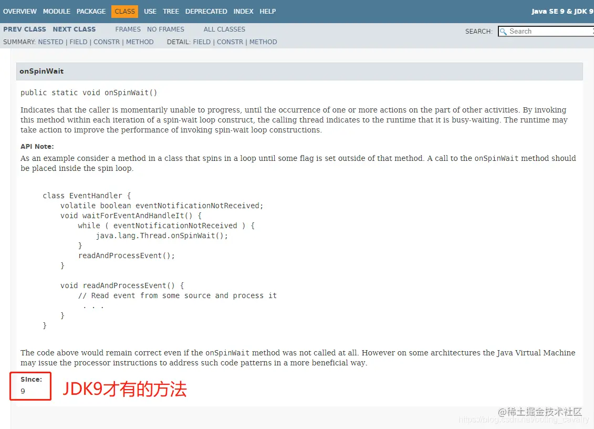
Task: Go to NEXT CLASS
Action: click(74, 29)
